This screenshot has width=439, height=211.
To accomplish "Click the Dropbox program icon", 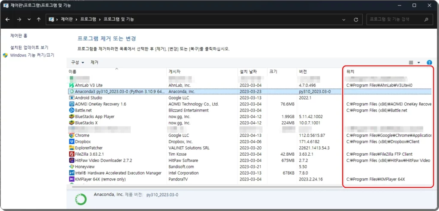I will 72,142.
